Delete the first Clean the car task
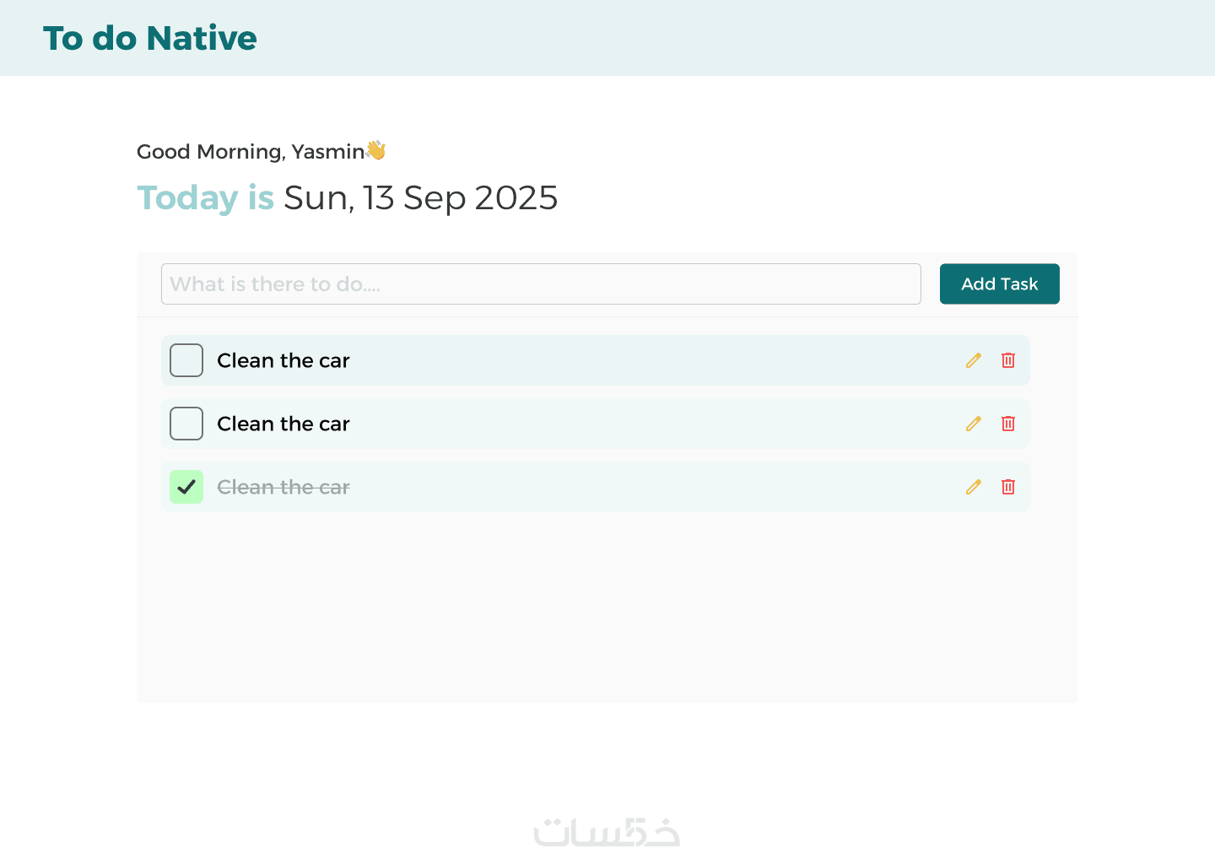 coord(1008,360)
